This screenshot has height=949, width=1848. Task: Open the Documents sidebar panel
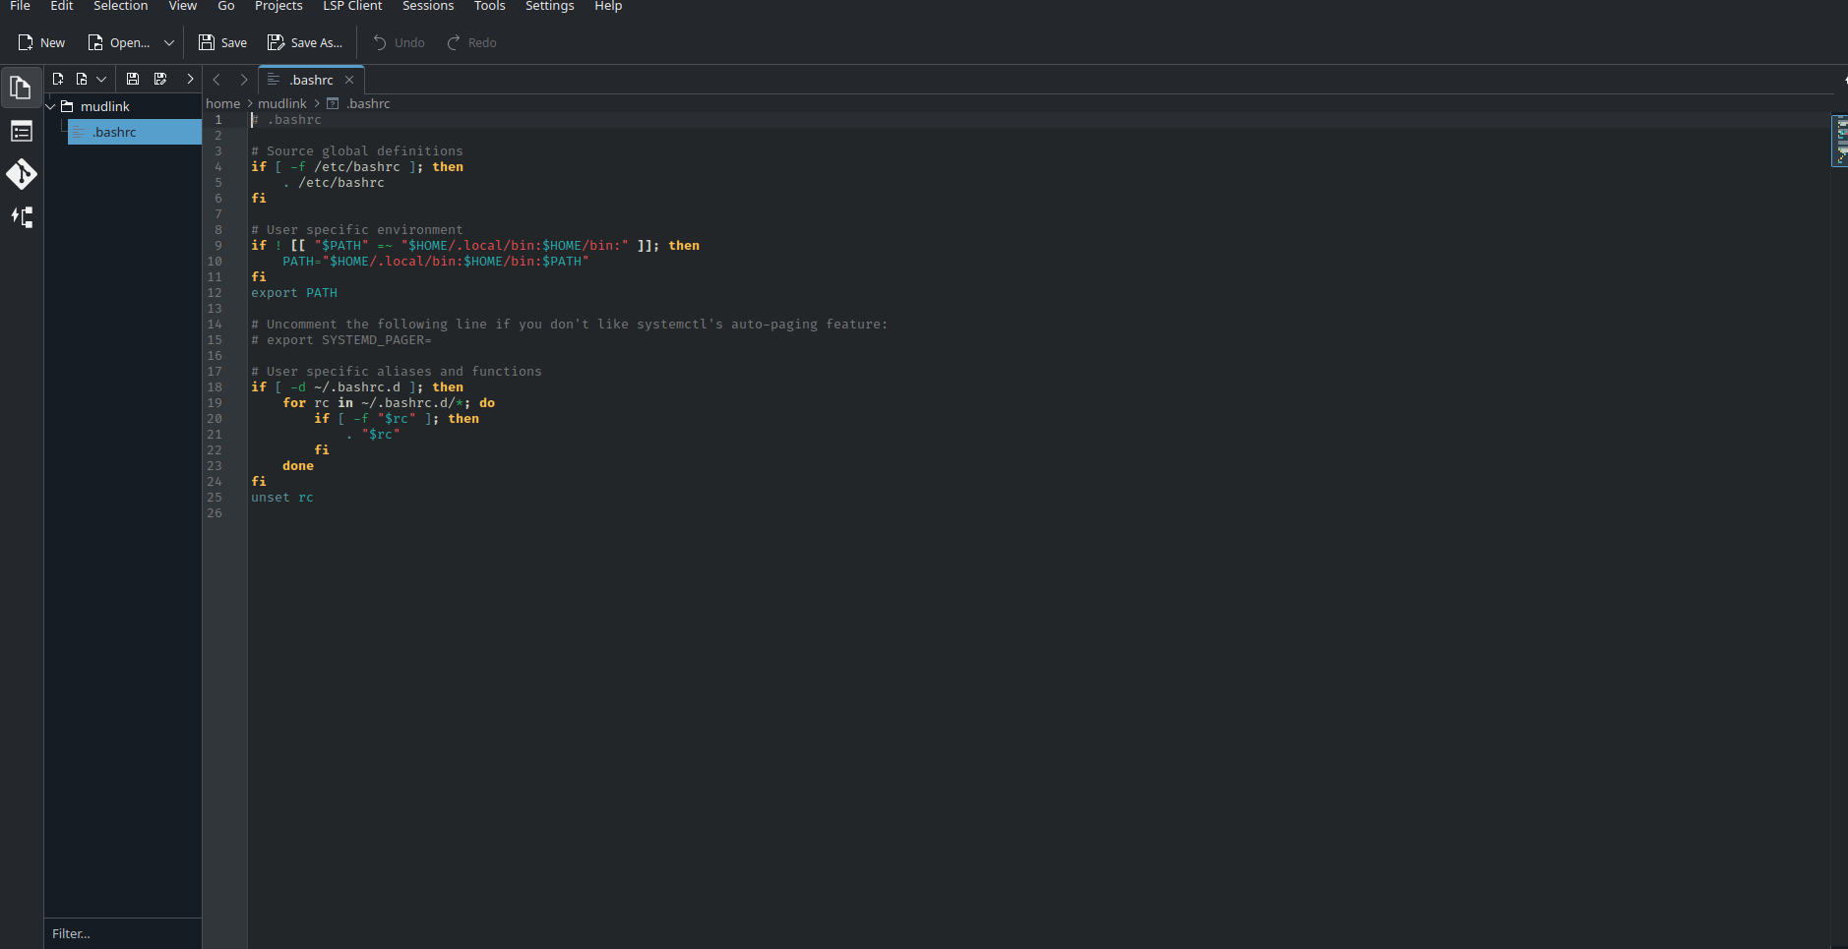click(x=21, y=88)
